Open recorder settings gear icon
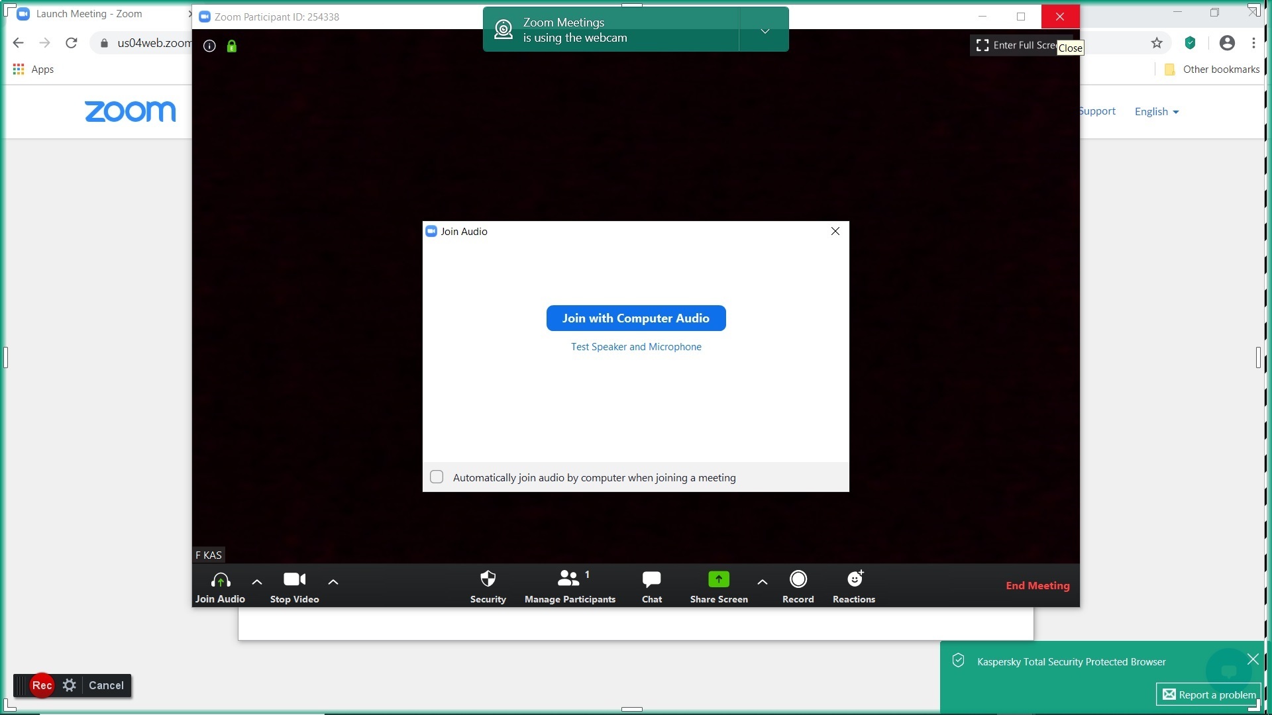Screen dimensions: 1272x715 tap(70, 685)
